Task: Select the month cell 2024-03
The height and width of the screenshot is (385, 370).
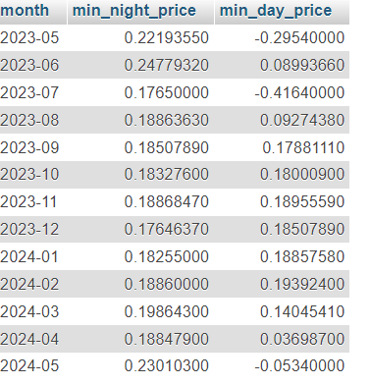Action: (29, 311)
